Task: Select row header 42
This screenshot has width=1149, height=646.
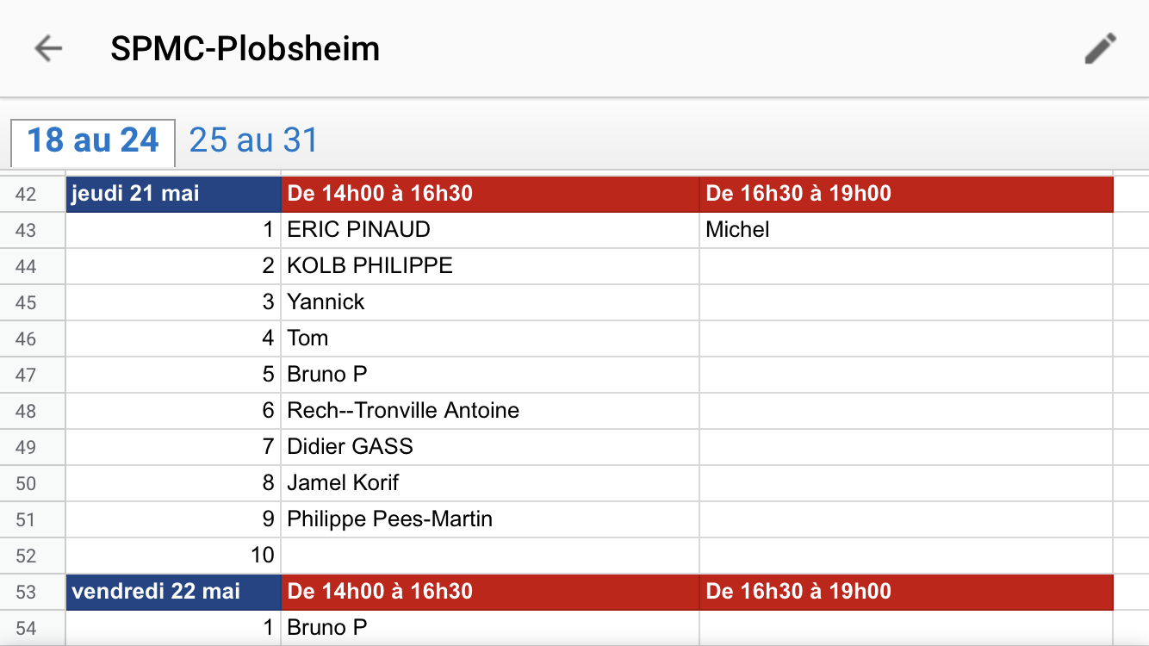Action: (x=27, y=194)
